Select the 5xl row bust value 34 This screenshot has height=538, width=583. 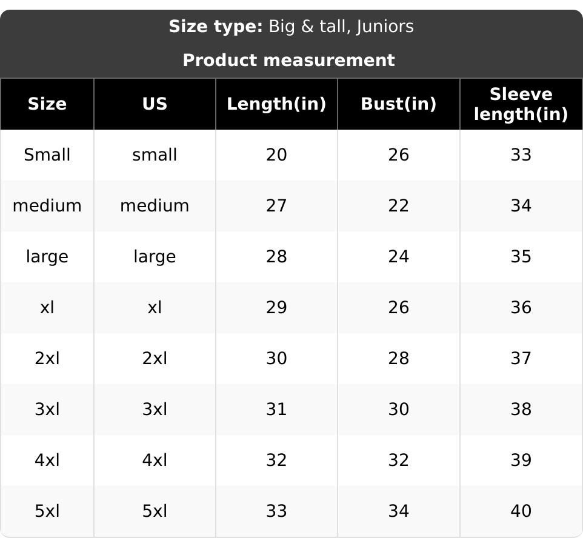pos(398,511)
